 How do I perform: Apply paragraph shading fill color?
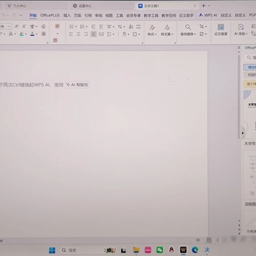[x=124, y=34]
